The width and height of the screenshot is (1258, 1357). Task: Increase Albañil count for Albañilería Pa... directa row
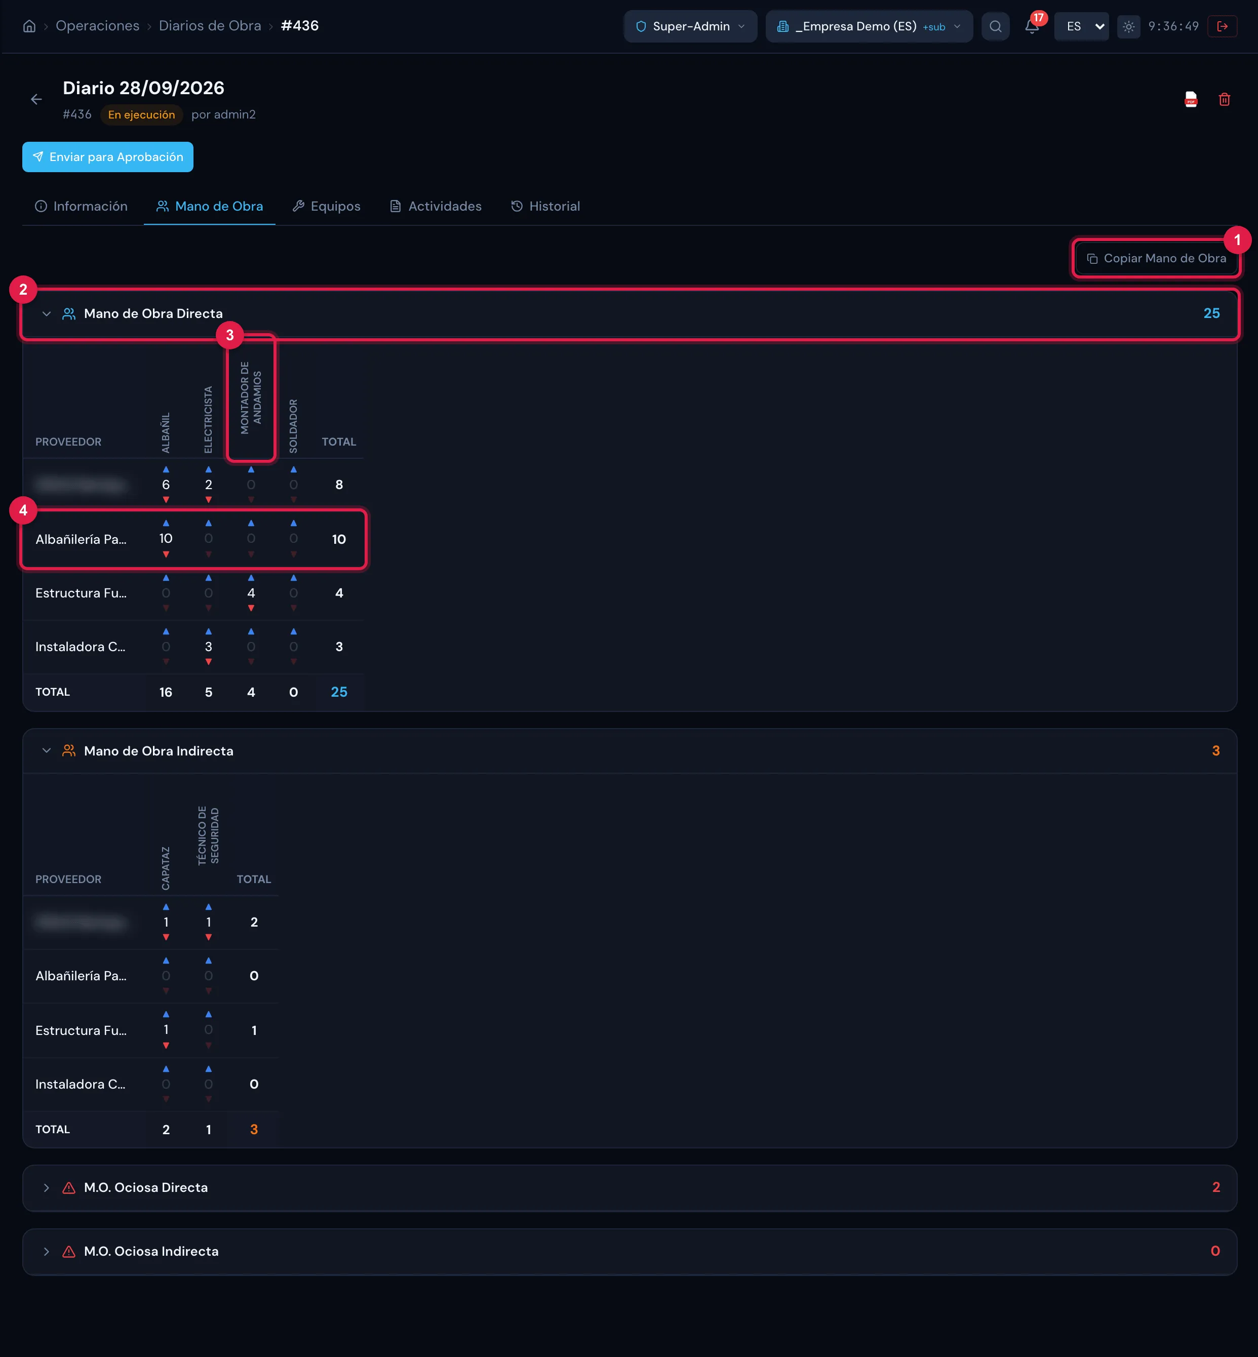pos(166,524)
